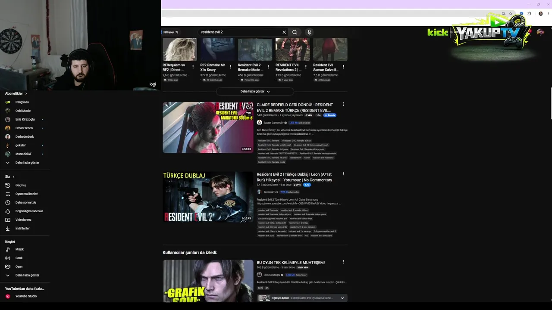Image resolution: width=552 pixels, height=310 pixels.
Task: Open Orhan Yenen subscription in sidebar
Action: [x=24, y=128]
